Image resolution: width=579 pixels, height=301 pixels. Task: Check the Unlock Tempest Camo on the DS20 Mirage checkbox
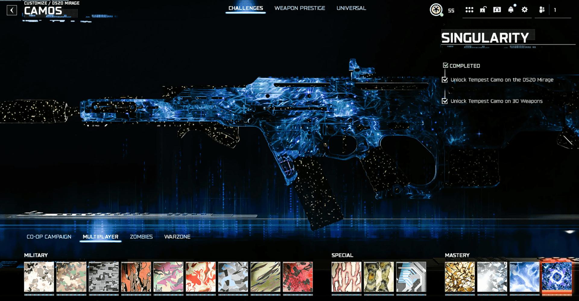445,80
